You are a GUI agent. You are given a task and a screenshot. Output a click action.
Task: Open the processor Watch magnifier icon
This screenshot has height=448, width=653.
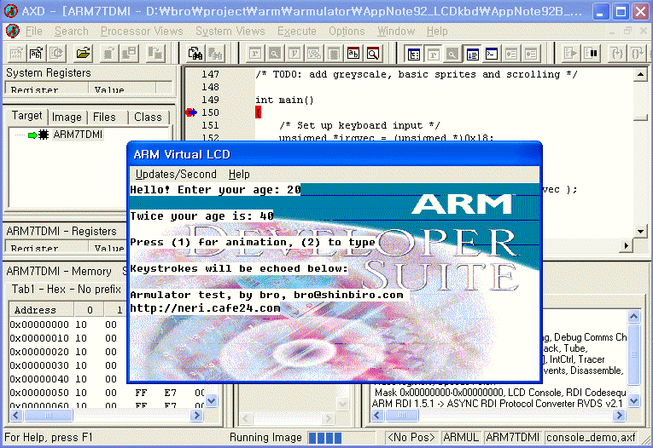click(x=275, y=54)
